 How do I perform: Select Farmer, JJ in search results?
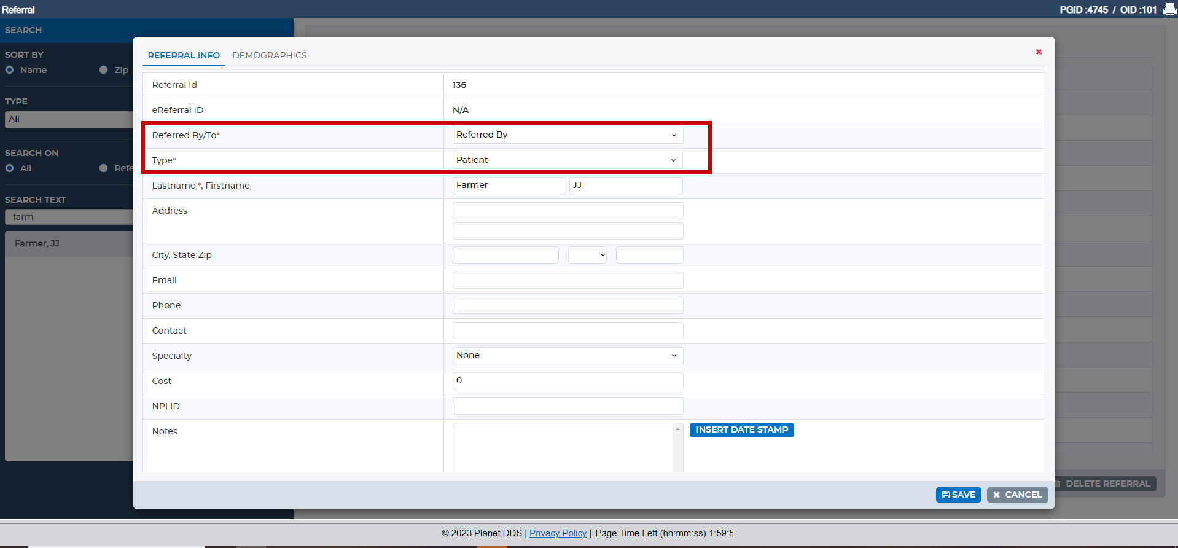click(37, 244)
